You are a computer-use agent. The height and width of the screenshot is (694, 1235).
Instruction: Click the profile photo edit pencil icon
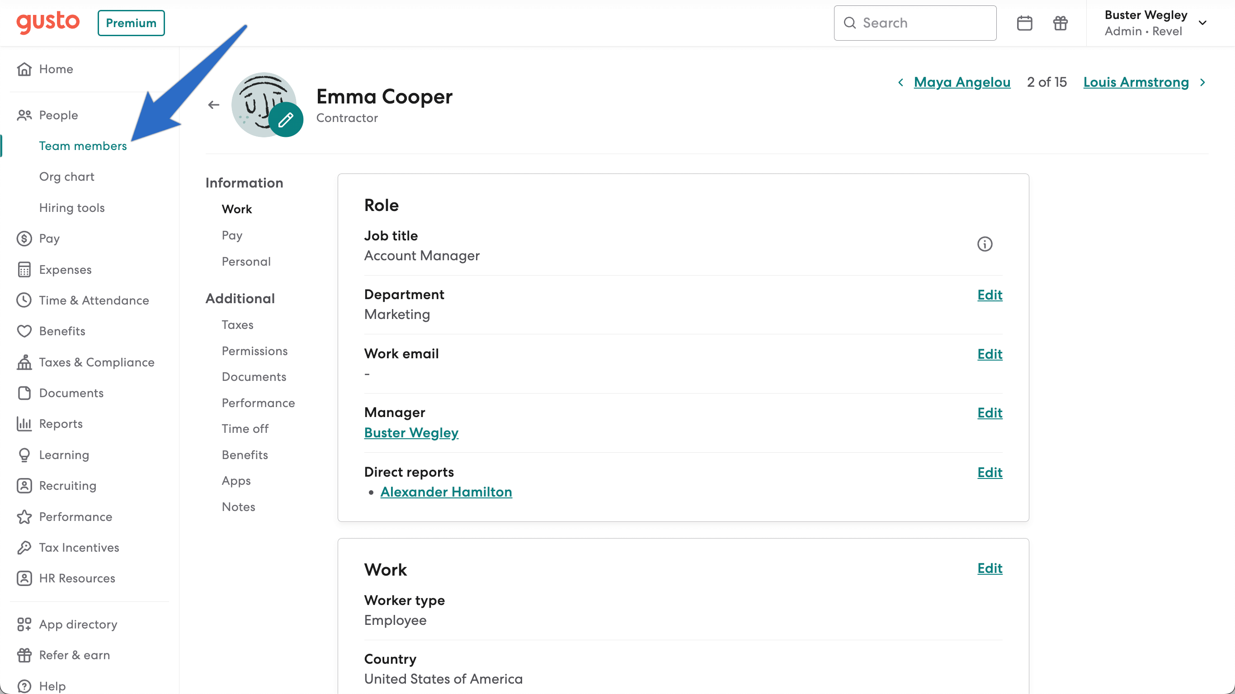click(x=287, y=120)
